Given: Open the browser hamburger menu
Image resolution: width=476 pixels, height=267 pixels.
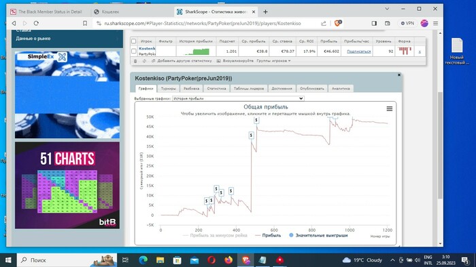Looking at the screenshot, I should (436, 23).
